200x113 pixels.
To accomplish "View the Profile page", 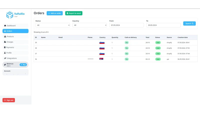I will click(15, 53).
